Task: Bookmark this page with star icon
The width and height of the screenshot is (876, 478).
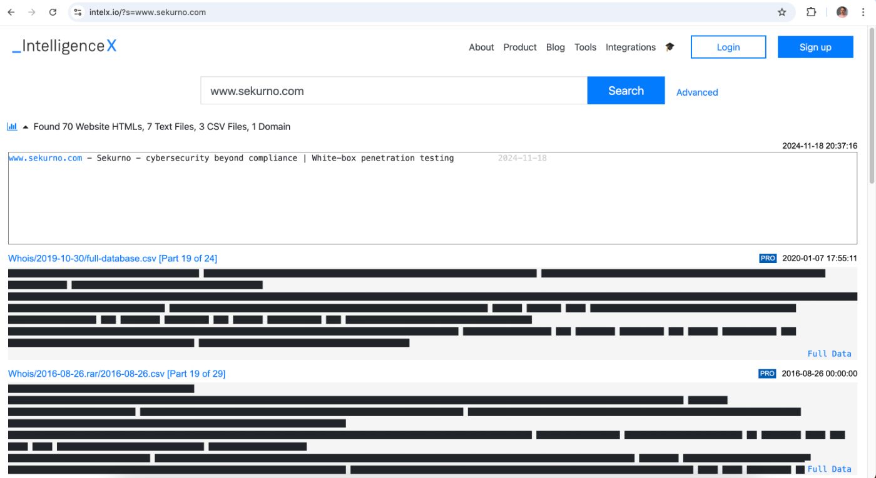Action: coord(782,12)
